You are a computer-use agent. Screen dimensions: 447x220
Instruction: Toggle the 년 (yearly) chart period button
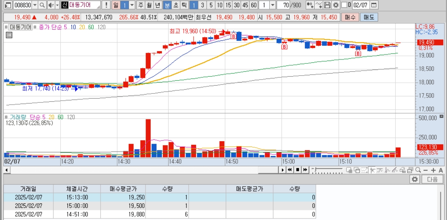coord(158,5)
